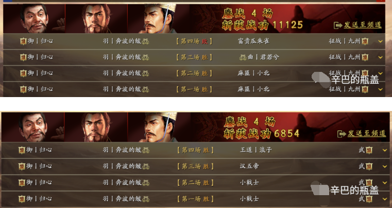This screenshot has height=208, width=392.
Task: Expand the 王道|浪子 battle row chevron
Action: tap(385, 150)
